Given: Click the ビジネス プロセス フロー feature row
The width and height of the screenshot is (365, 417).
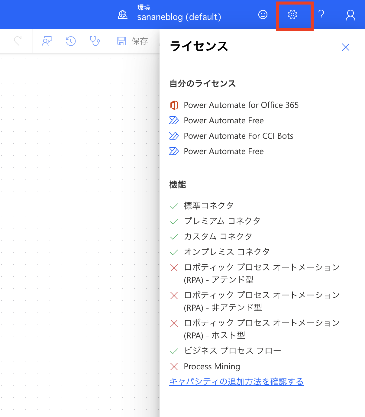Looking at the screenshot, I should tap(232, 351).
